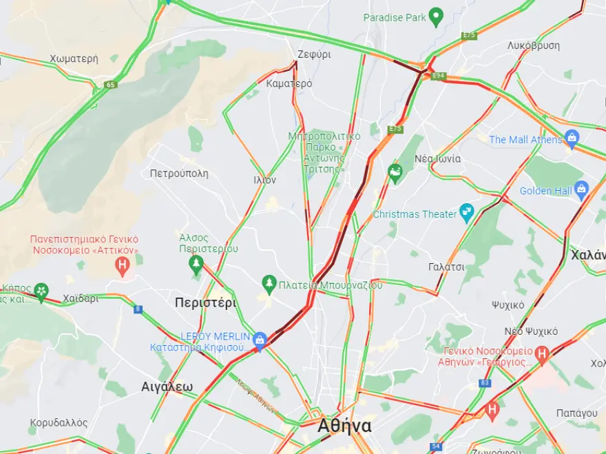This screenshot has width=606, height=454.
Task: Select the Αττικόν hospital H marker
Action: click(123, 267)
